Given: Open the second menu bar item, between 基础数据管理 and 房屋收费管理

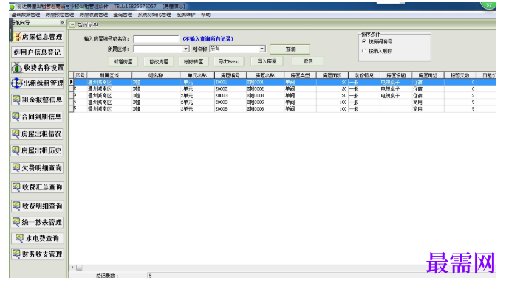Looking at the screenshot, I should pyautogui.click(x=60, y=15).
